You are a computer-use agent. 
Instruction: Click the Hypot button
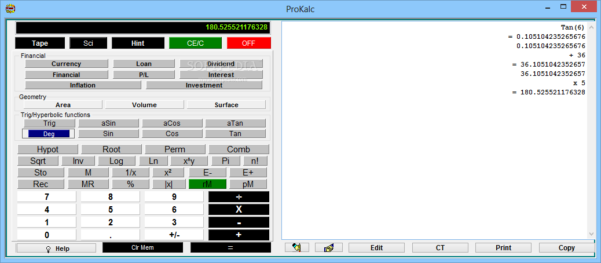[x=47, y=149]
